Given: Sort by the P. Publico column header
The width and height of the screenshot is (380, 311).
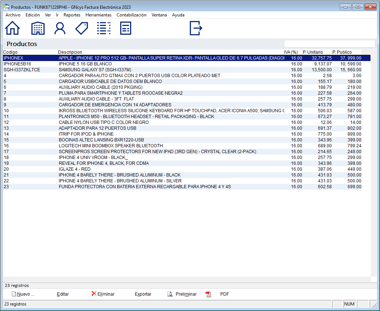Looking at the screenshot, I should coord(347,52).
